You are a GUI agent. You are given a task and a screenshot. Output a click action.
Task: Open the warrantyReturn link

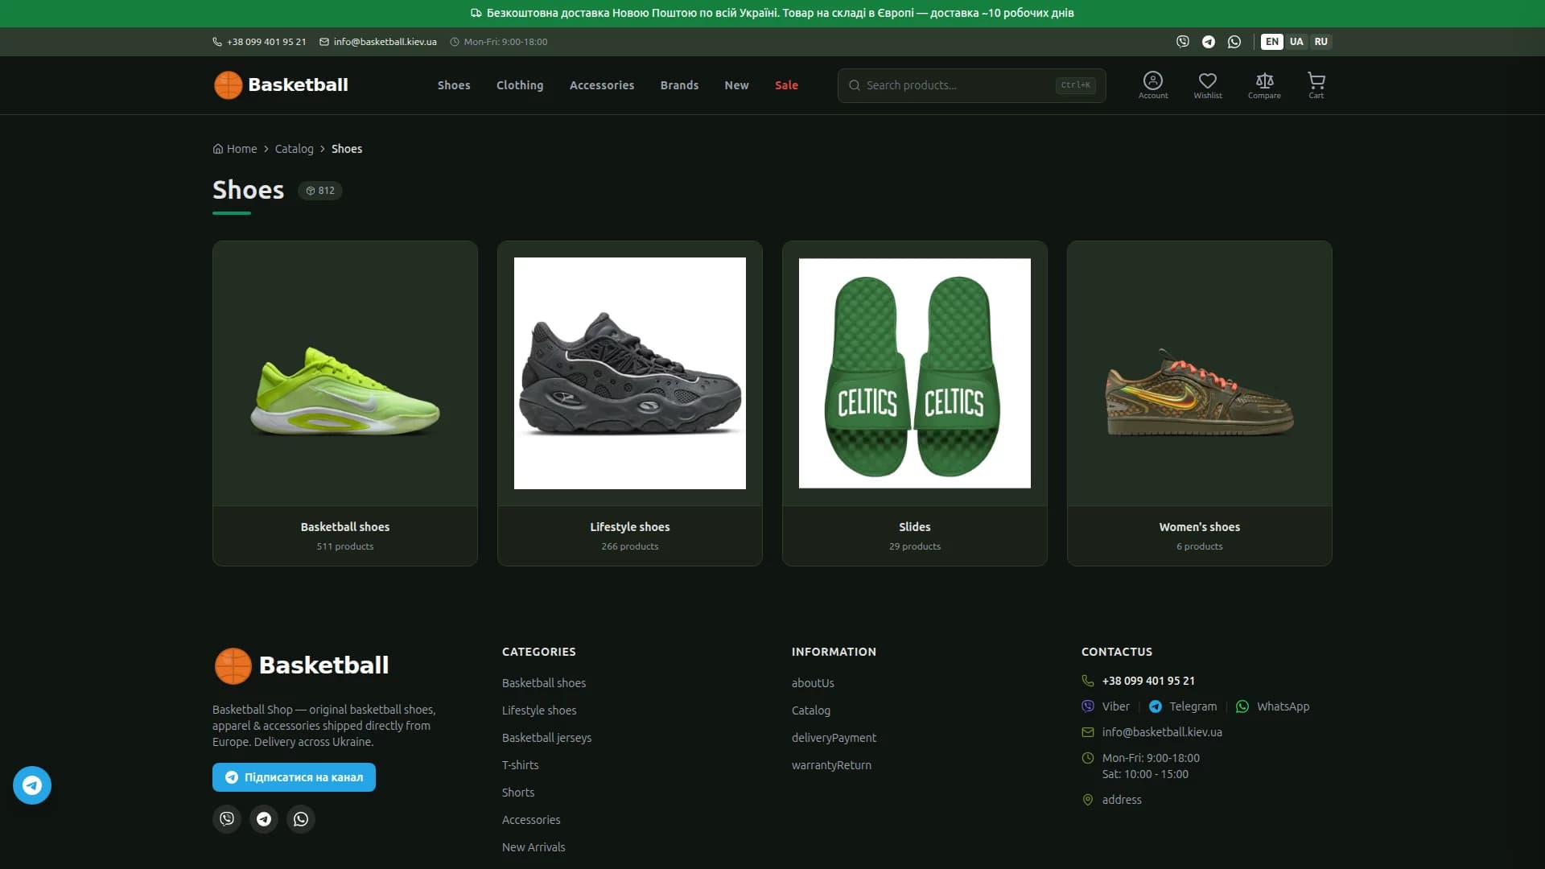(x=831, y=765)
